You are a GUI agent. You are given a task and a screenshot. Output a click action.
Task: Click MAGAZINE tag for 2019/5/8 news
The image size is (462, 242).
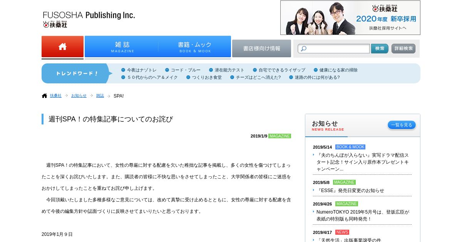coord(344,182)
